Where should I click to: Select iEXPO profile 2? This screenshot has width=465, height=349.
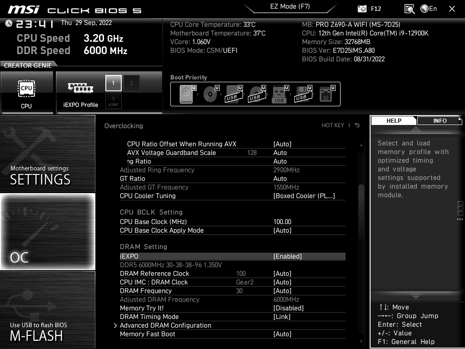tap(131, 83)
